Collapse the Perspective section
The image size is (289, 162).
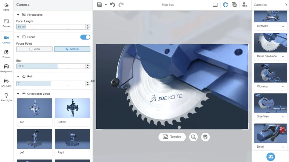tap(18, 15)
